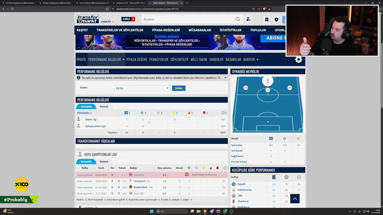383x215 pixels.
Task: Click the Frankfurt club crest
Action: 130,175
